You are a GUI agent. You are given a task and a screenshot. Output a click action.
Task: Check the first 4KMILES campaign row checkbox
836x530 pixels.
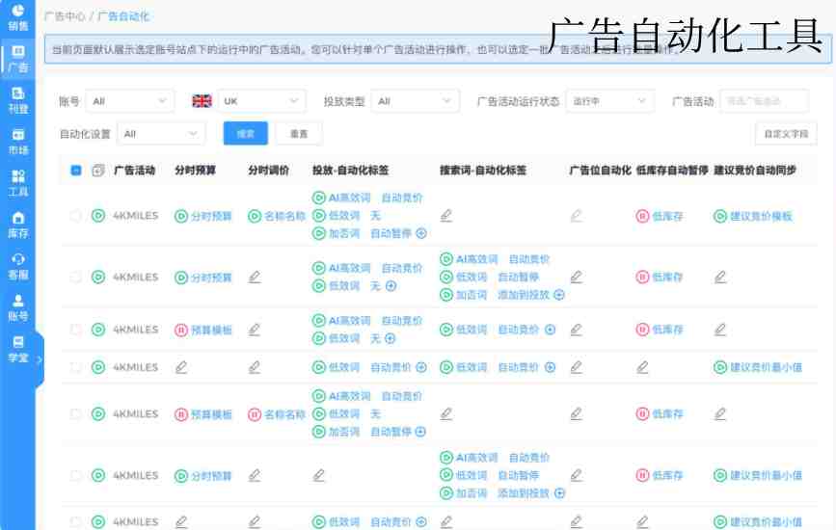(76, 217)
